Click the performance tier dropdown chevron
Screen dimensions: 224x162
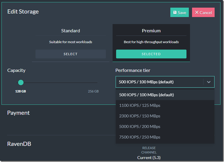click(209, 82)
